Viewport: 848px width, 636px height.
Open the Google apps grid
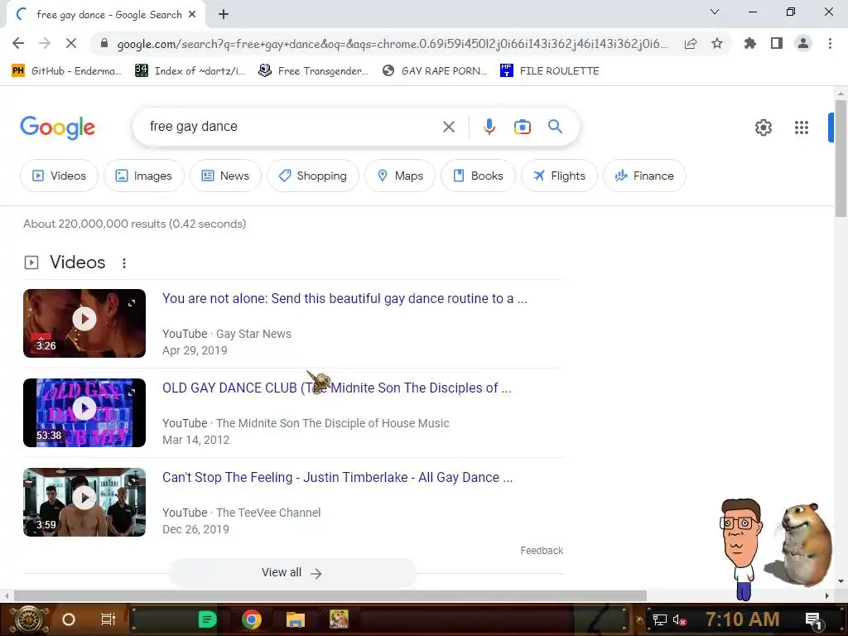802,128
